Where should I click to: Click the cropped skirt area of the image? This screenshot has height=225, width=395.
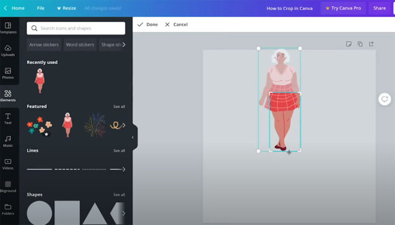tap(284, 102)
